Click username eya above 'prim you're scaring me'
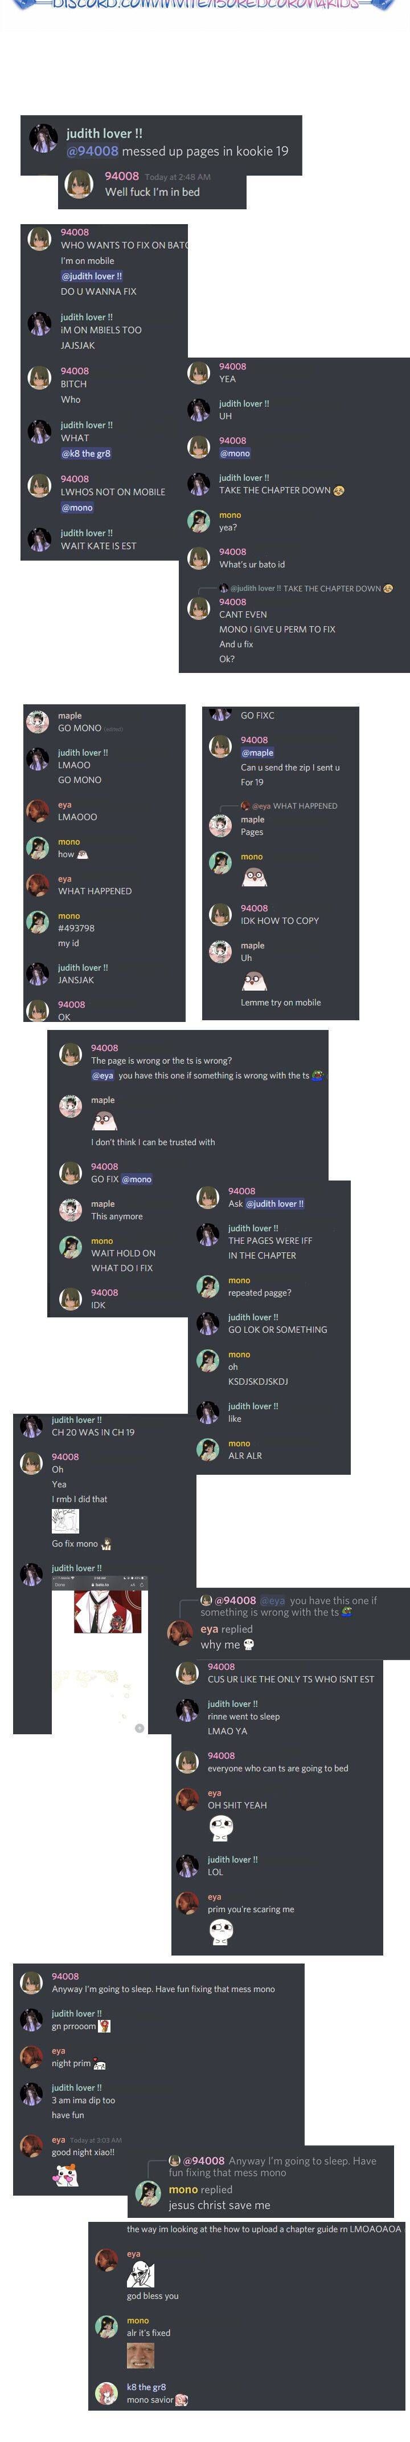Image resolution: width=410 pixels, height=2442 pixels. [214, 1897]
